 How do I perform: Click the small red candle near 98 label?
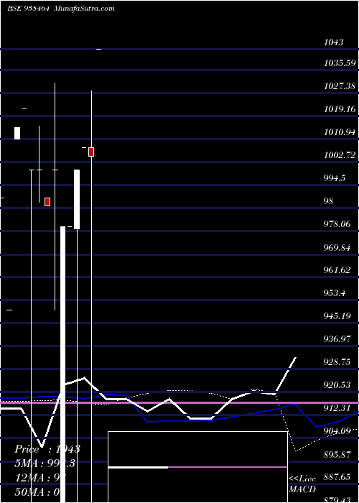pyautogui.click(x=47, y=202)
